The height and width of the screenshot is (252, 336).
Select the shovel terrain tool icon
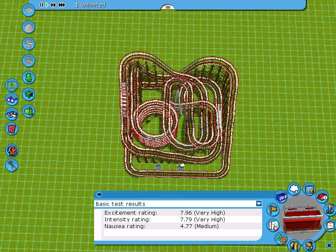coord(12,165)
